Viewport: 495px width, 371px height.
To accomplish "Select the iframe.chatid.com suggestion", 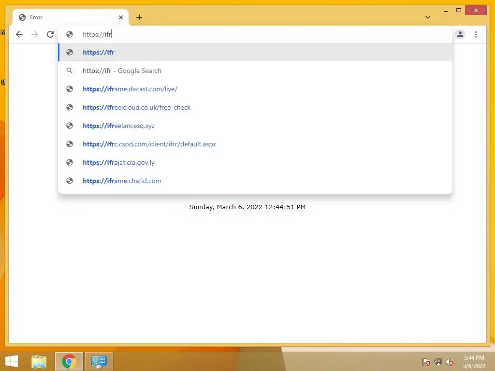I will [x=255, y=181].
